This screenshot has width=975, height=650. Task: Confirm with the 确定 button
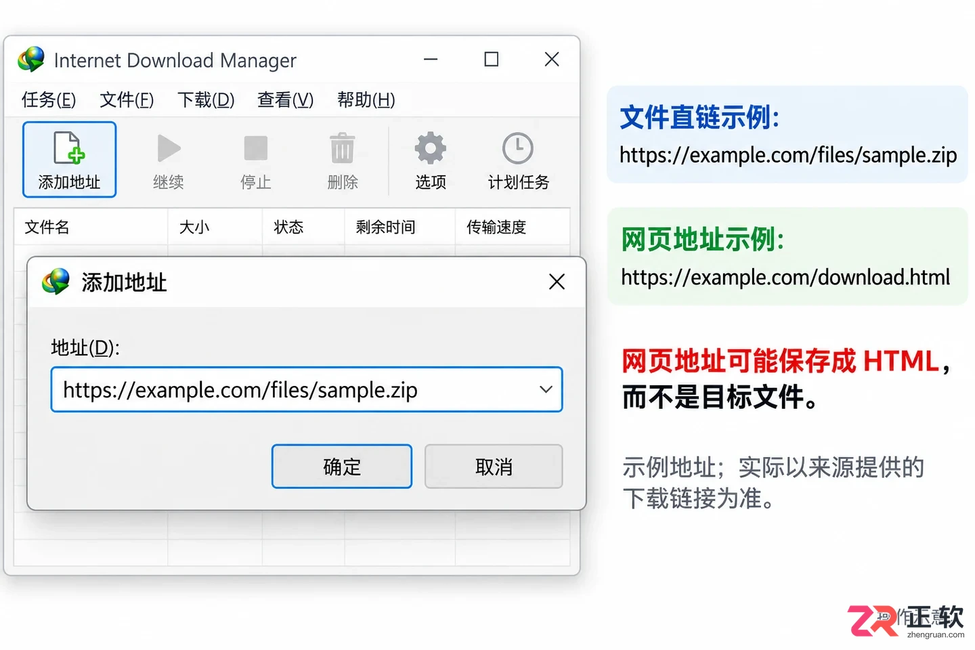(342, 467)
